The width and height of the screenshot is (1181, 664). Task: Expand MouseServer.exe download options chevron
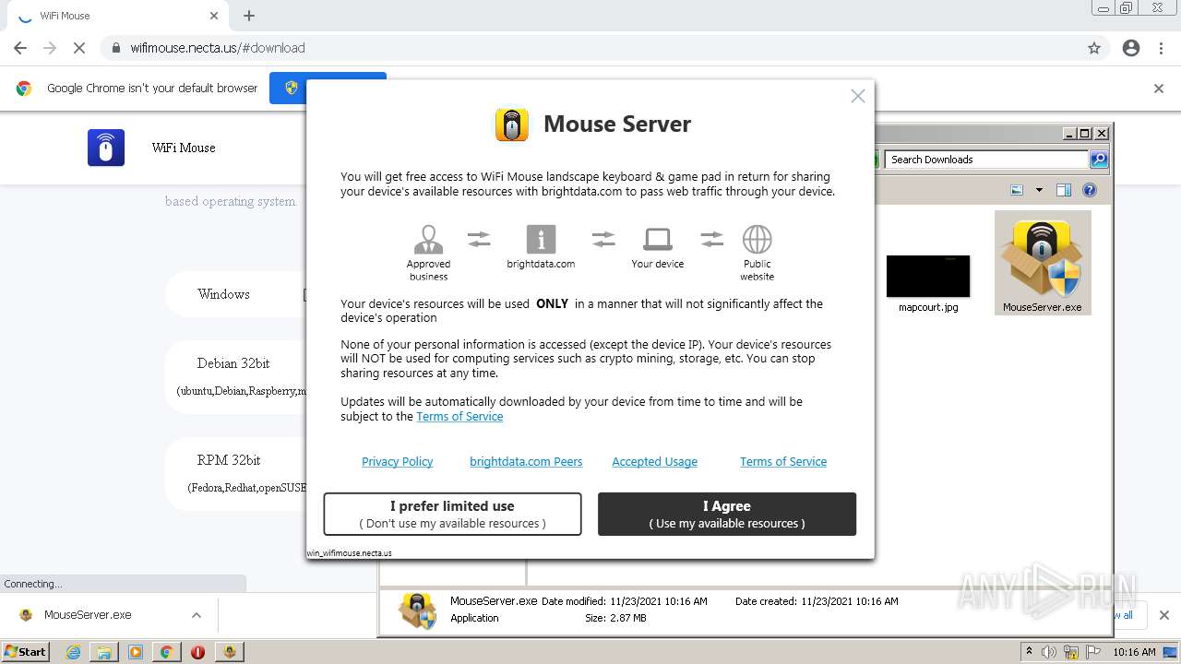pyautogui.click(x=196, y=615)
